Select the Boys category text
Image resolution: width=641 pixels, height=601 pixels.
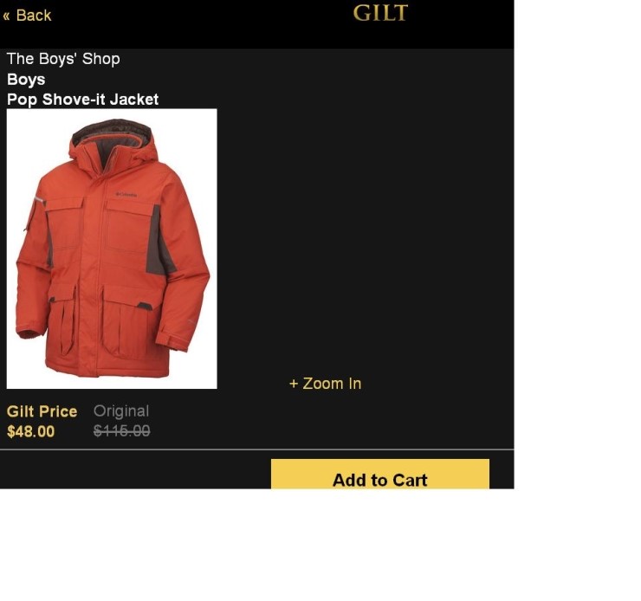tap(26, 80)
